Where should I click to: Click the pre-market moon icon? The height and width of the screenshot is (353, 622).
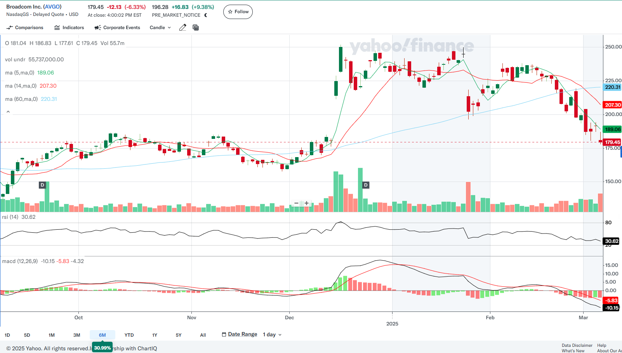point(206,15)
